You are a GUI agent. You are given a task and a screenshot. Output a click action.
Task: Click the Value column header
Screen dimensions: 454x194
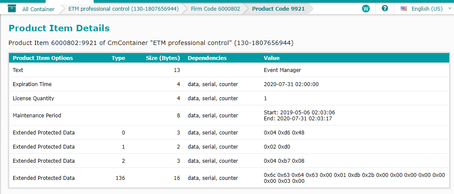[272, 58]
